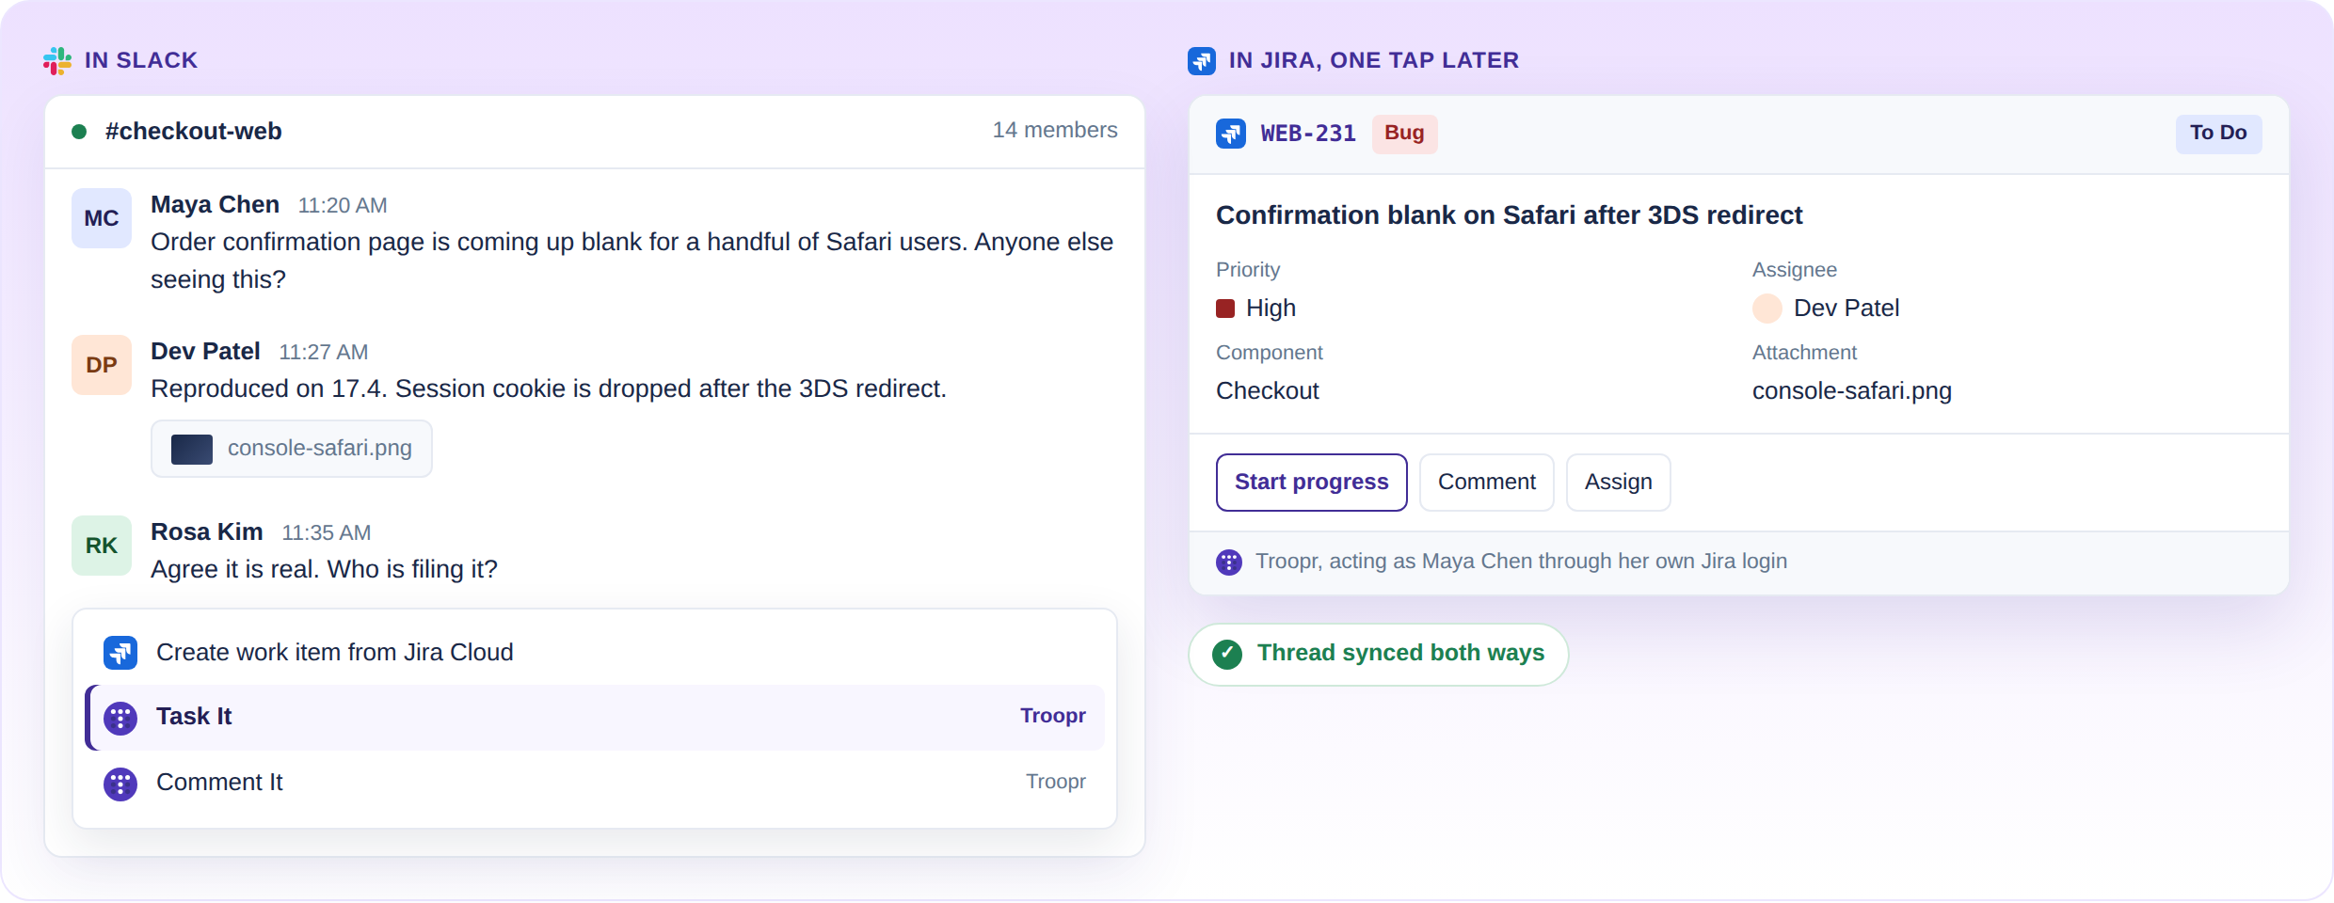The image size is (2334, 903).
Task: Click Maya Chen's name in the message
Action: pos(215,205)
